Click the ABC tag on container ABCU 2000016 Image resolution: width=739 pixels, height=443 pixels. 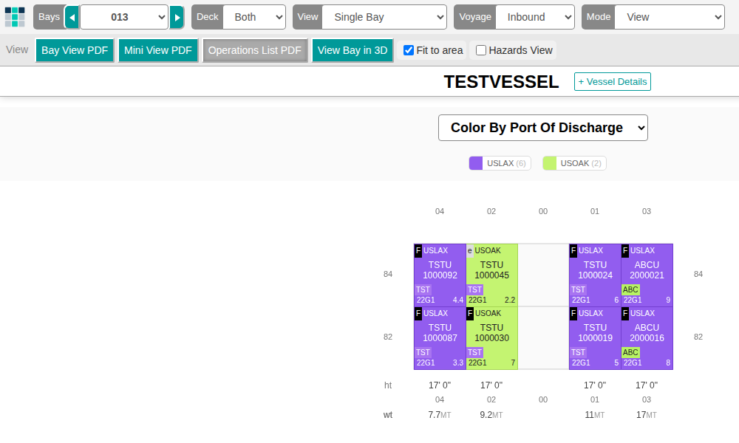(630, 352)
